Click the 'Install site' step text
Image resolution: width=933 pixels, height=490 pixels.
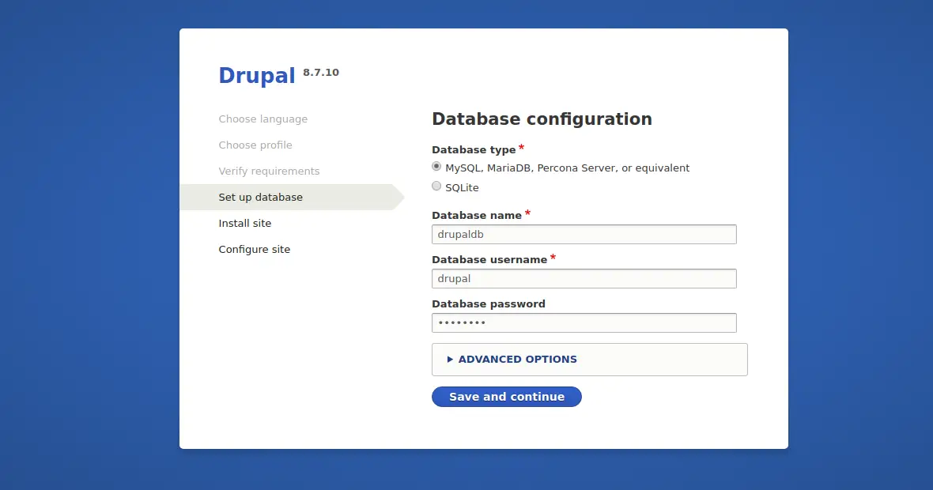[244, 223]
